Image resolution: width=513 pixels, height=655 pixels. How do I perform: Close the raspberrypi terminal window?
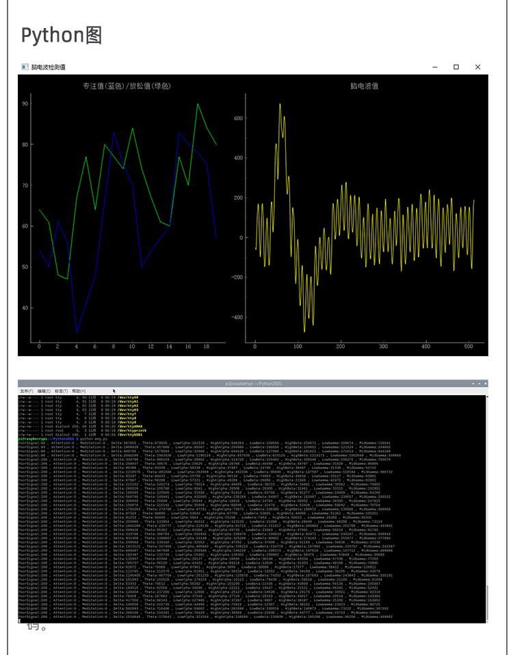tap(484, 384)
